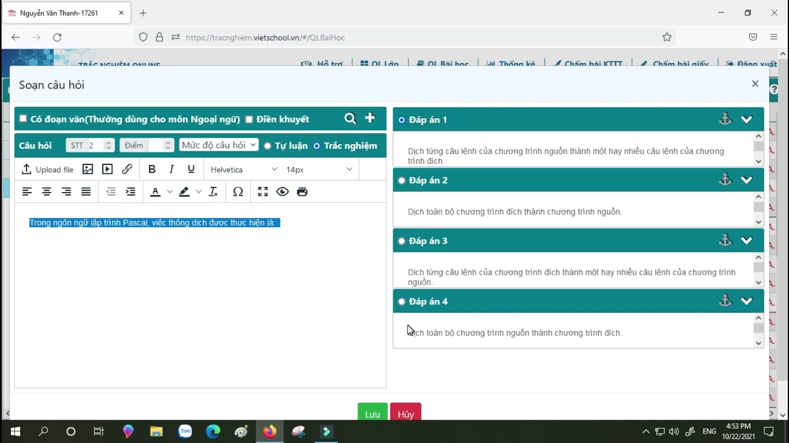Image resolution: width=789 pixels, height=443 pixels.
Task: Check the 'Điền khuyết' checkbox
Action: [249, 119]
